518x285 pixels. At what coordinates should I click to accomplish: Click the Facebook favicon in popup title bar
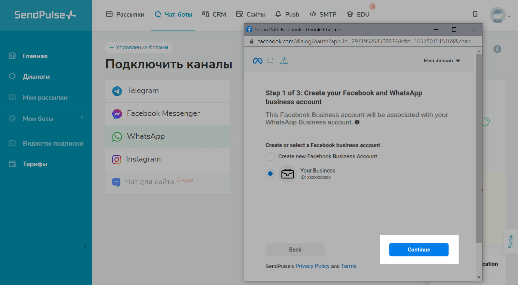click(249, 29)
